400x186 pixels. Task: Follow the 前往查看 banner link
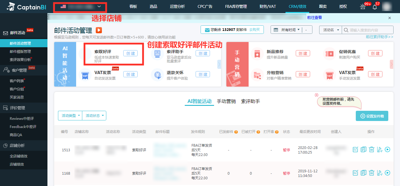coord(314,17)
